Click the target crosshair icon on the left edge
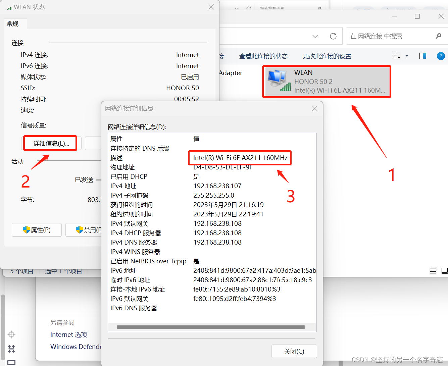448x366 pixels. pos(11,334)
